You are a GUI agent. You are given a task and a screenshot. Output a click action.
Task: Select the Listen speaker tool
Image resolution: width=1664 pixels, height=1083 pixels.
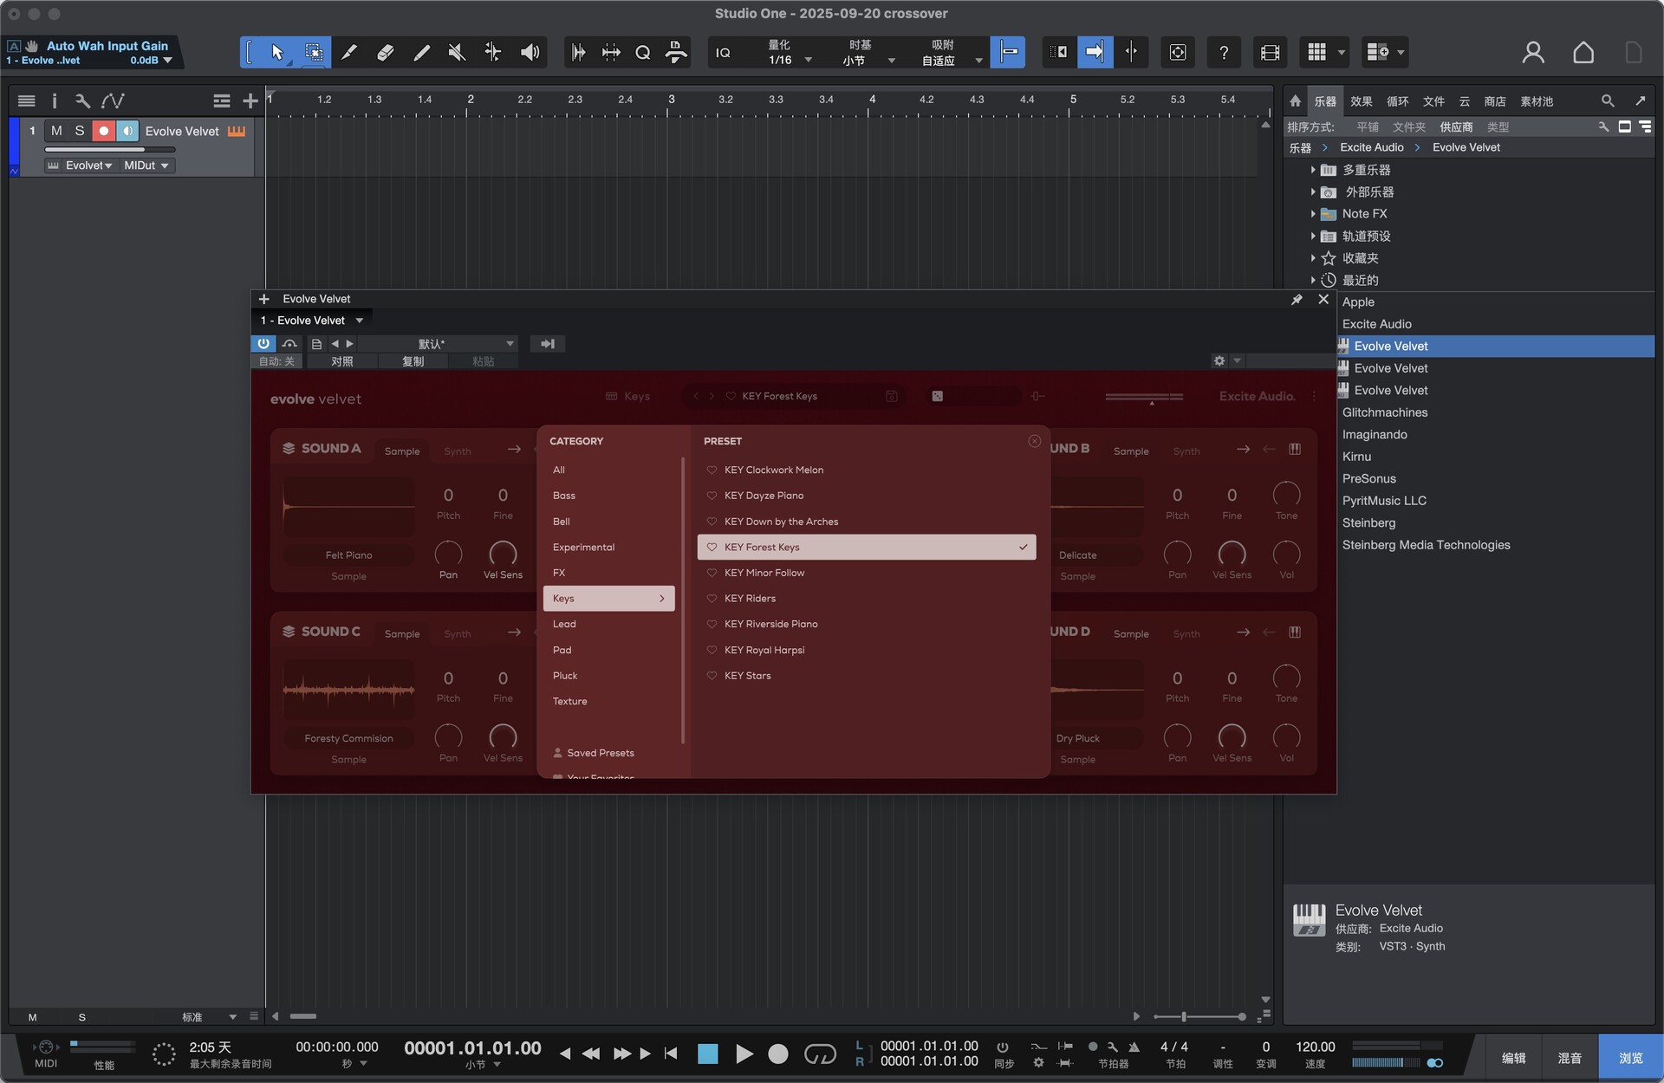[530, 53]
